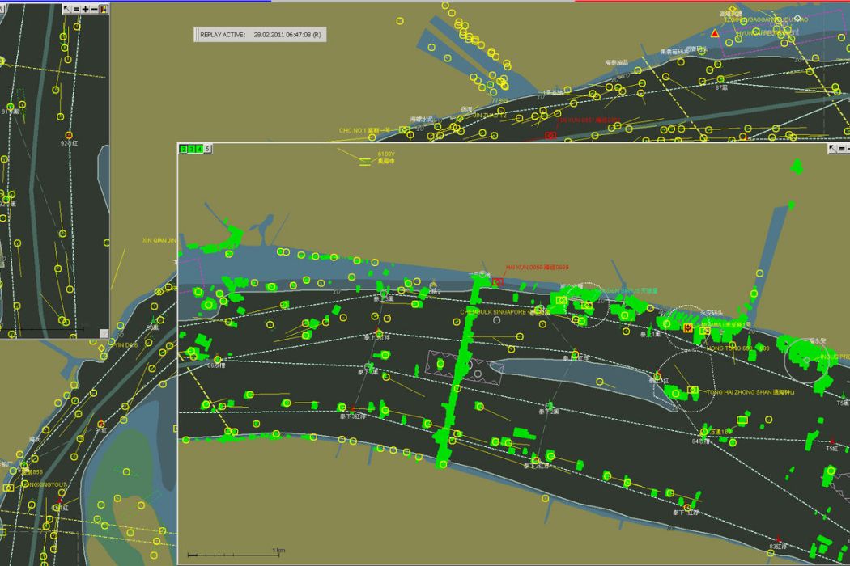Screen dimensions: 850x566
Task: Click the YIN DA 6 vessel label
Action: click(125, 345)
